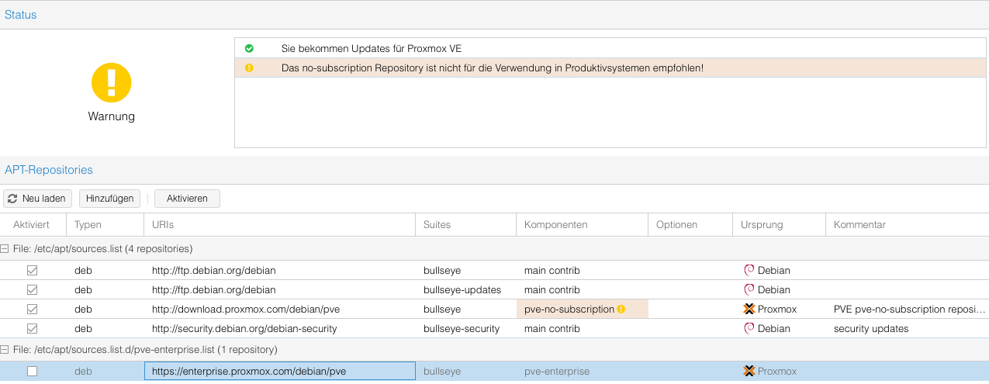This screenshot has width=989, height=384.
Task: Toggle checkbox for ftp.debian.org bullseye repository
Action: (32, 271)
